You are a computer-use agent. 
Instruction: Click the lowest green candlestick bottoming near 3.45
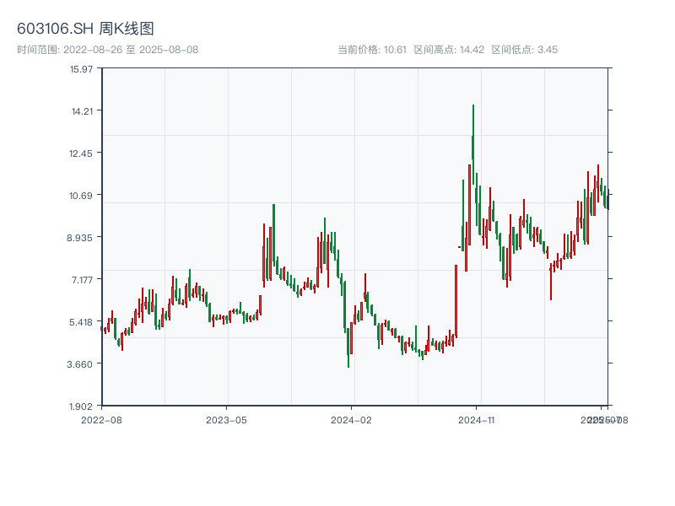tap(348, 347)
